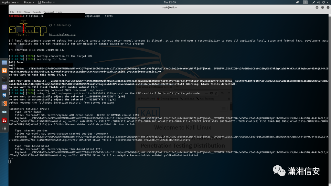Click 'do you want to test this form?' line
This screenshot has height=186, width=331.
click(38, 75)
